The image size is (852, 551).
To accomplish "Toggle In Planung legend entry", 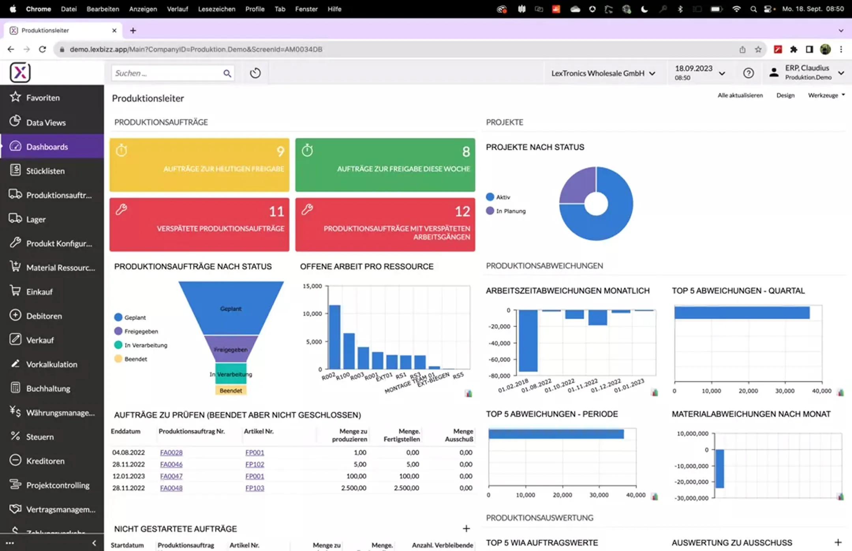I will [x=506, y=211].
